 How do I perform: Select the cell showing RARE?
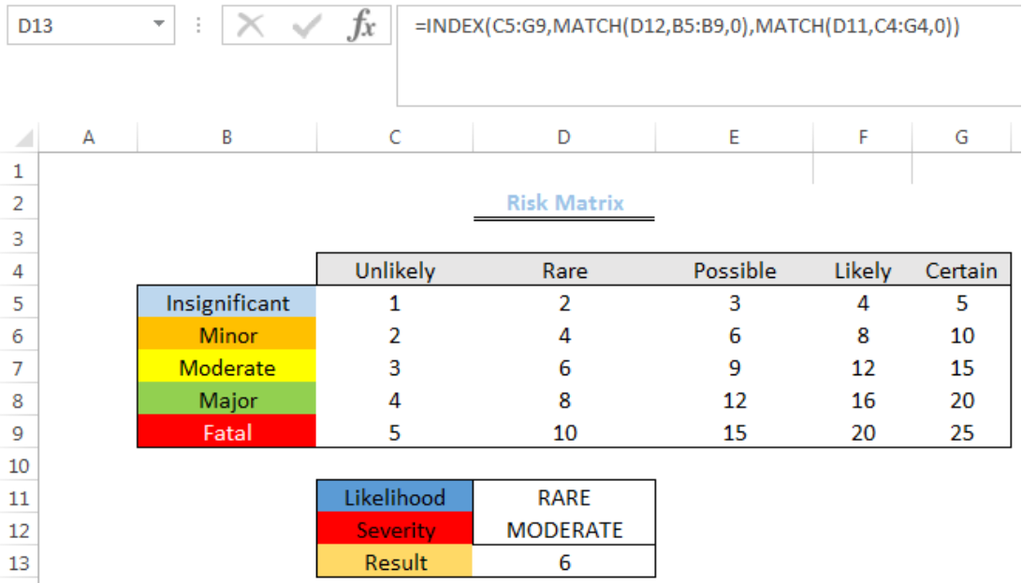pyautogui.click(x=562, y=497)
